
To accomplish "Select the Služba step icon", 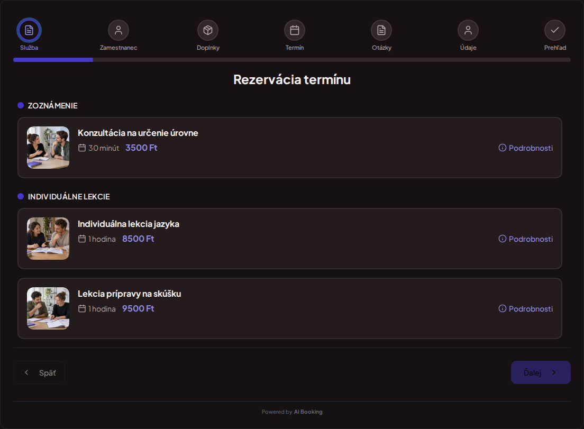I will click(29, 30).
